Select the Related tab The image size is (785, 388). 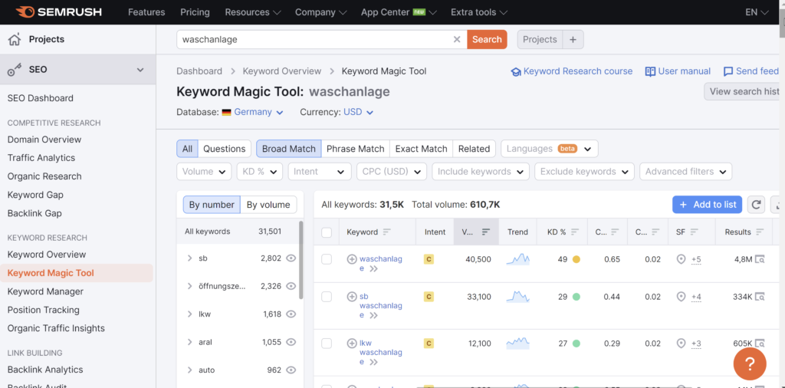[474, 149]
